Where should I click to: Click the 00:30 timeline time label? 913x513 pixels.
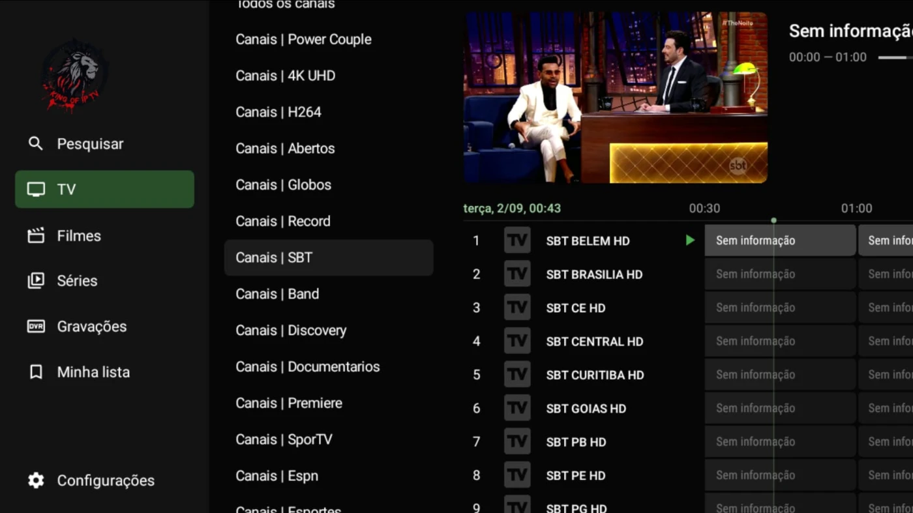coord(704,209)
